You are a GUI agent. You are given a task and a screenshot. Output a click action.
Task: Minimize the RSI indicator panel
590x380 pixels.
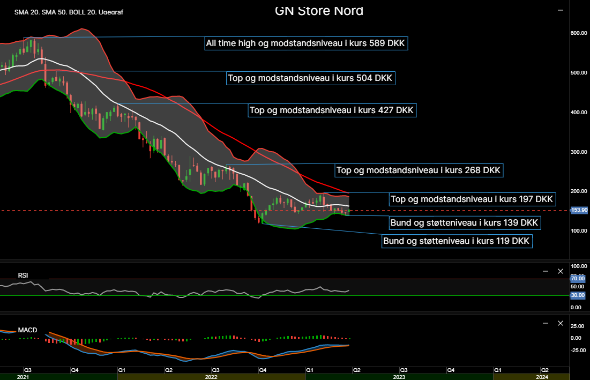pyautogui.click(x=546, y=271)
